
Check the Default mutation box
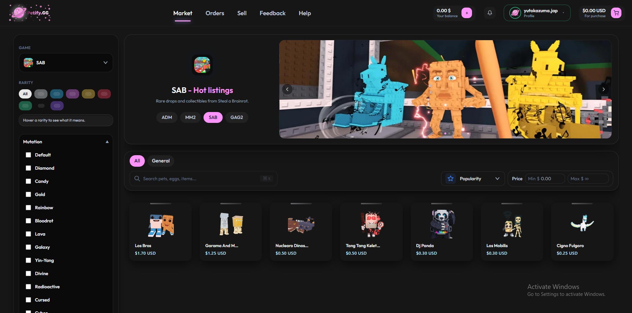coord(28,155)
